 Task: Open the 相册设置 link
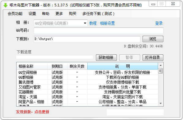(108, 23)
